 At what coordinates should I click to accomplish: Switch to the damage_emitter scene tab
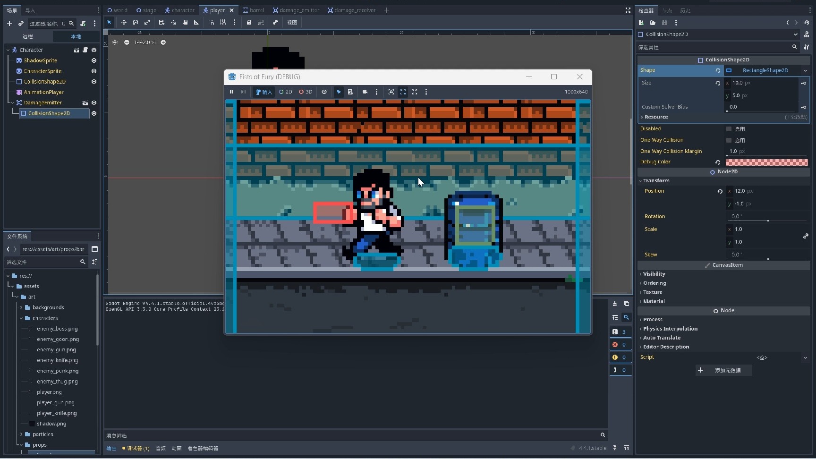coord(296,10)
